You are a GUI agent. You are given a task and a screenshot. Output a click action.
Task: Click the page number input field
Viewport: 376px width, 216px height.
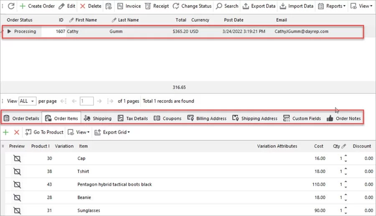[87, 101]
